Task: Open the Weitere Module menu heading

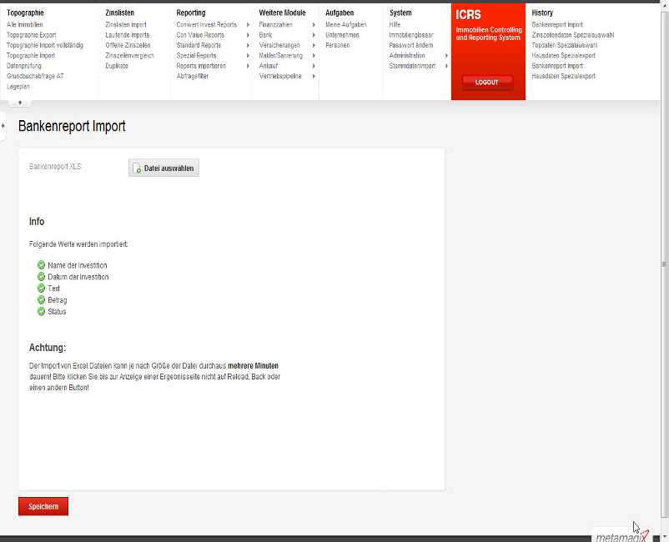Action: 282,13
